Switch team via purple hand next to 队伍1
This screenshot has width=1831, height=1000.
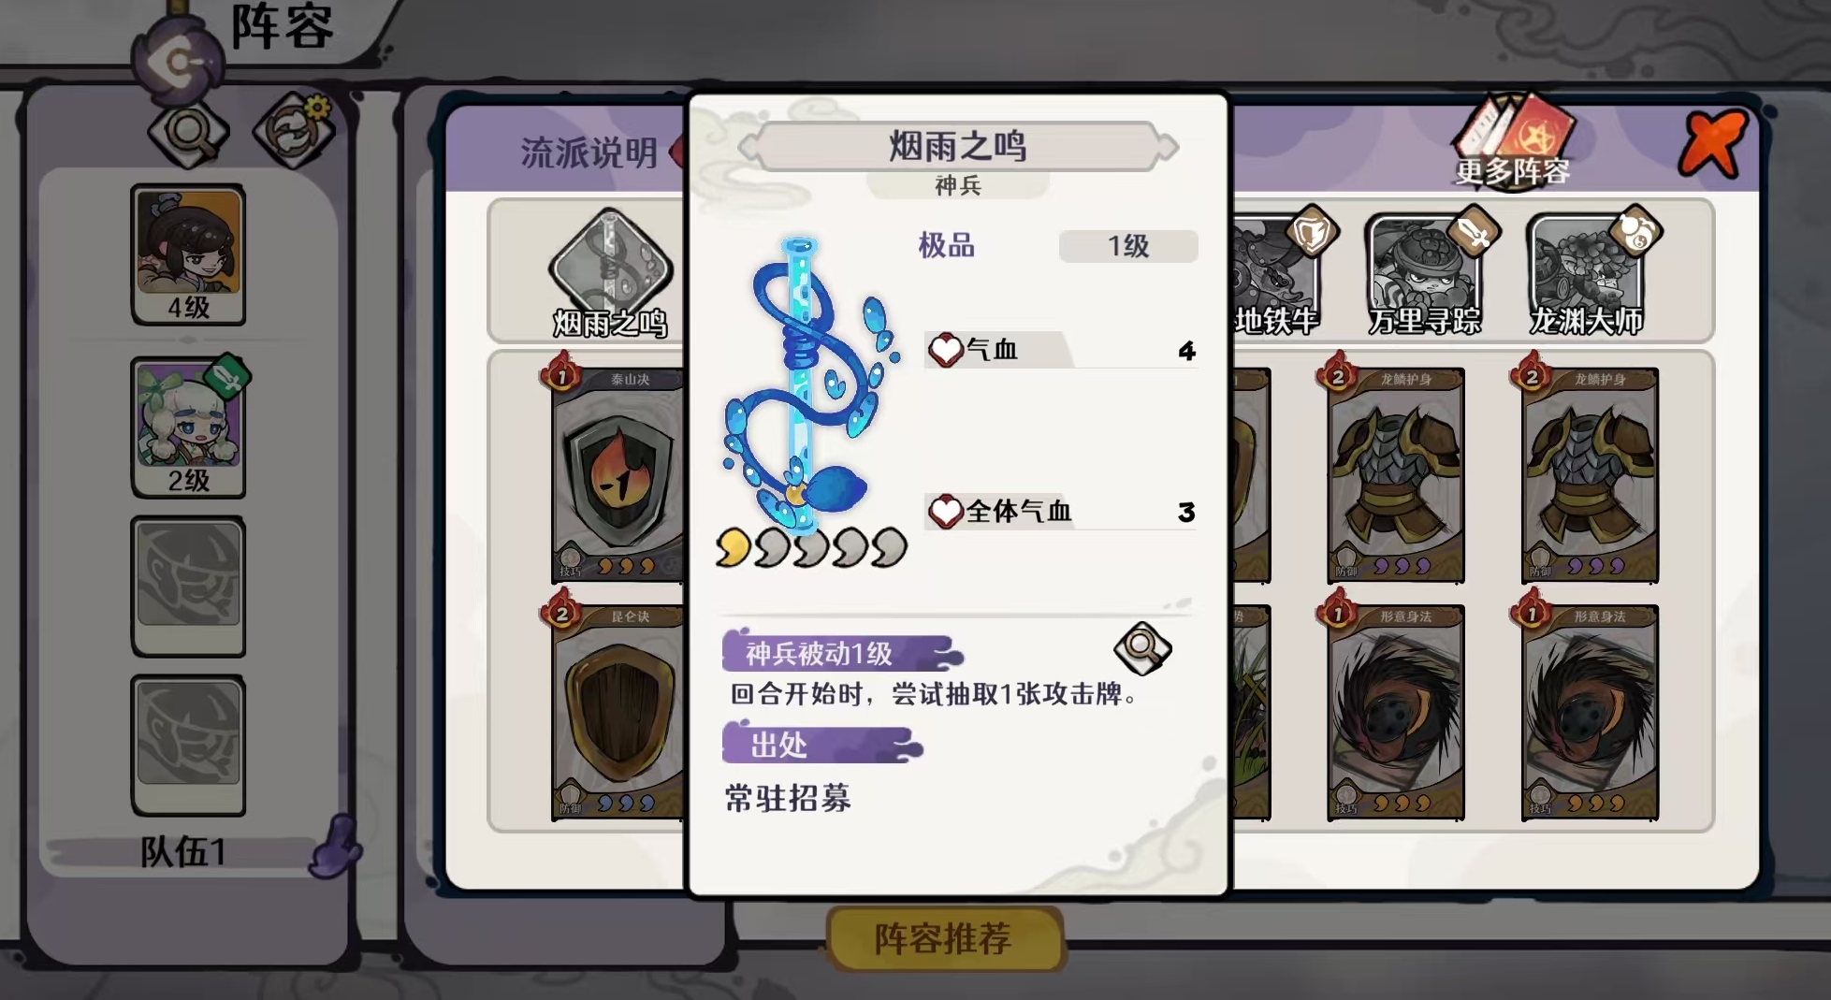tap(335, 847)
